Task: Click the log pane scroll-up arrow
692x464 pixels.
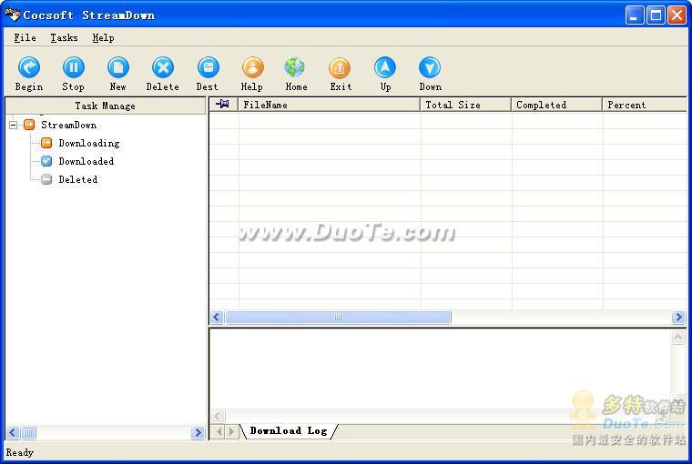Action: 678,338
